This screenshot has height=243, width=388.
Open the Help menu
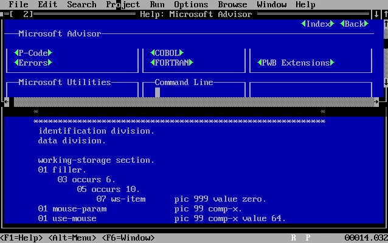click(305, 4)
